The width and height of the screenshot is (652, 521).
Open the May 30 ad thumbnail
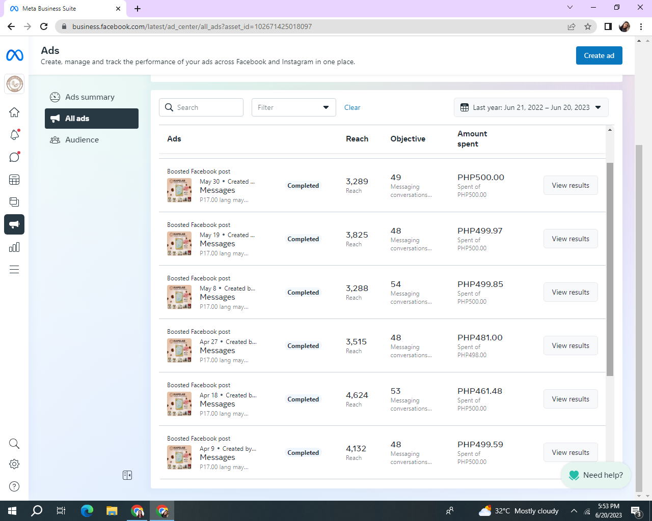pyautogui.click(x=179, y=190)
